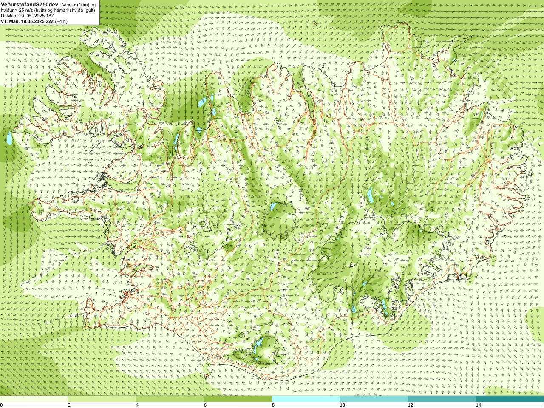Click the Veðurstofan/IS750dev title text
544x408 pixels.
[x=29, y=4]
